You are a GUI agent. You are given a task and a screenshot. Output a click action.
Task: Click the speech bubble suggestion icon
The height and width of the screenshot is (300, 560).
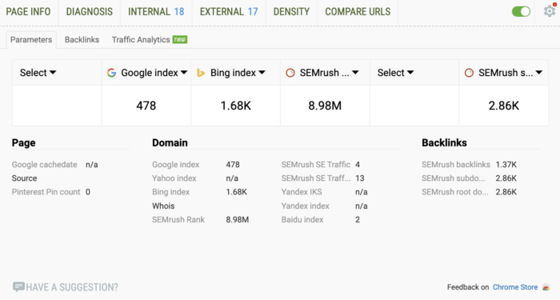point(18,286)
